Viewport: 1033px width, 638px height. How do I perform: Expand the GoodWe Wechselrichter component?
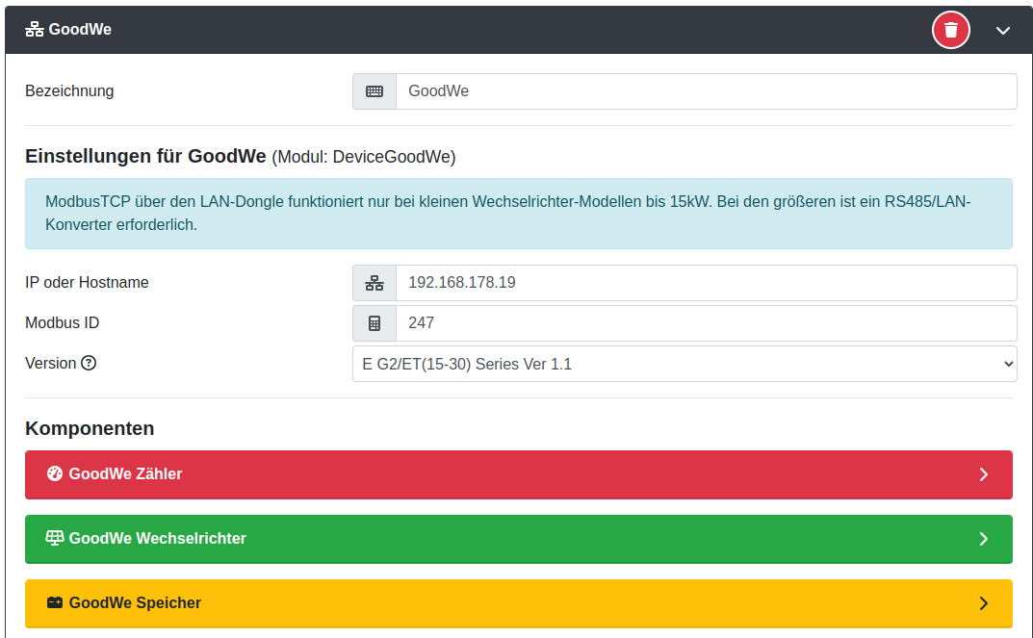click(519, 539)
